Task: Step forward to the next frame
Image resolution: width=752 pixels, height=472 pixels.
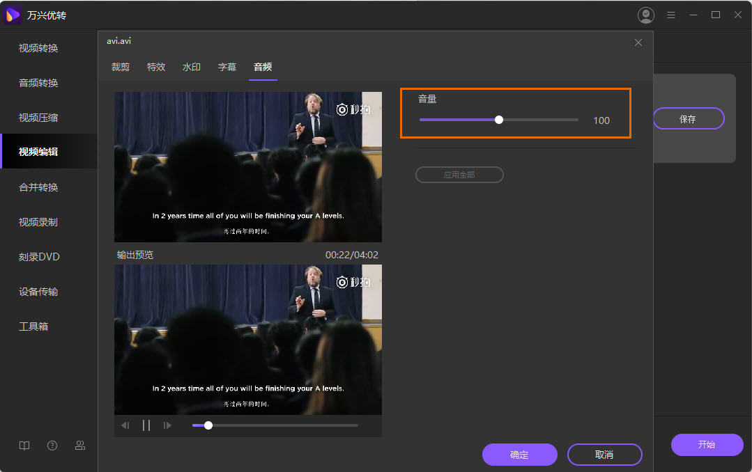Action: coord(167,425)
